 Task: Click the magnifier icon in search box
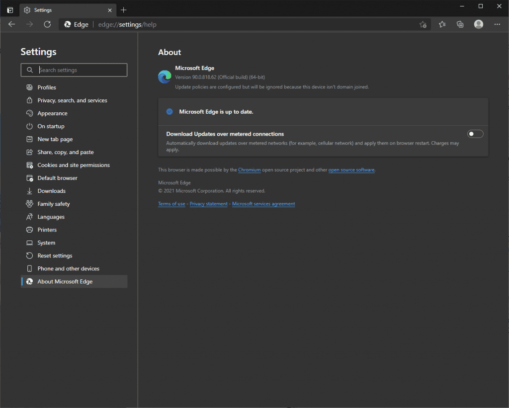tap(29, 70)
